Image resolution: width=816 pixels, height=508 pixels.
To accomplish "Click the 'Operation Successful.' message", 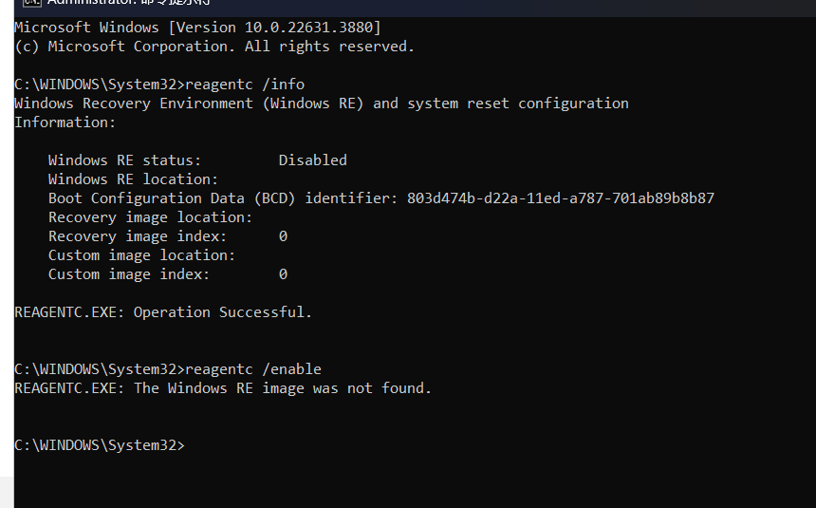I will (x=223, y=312).
